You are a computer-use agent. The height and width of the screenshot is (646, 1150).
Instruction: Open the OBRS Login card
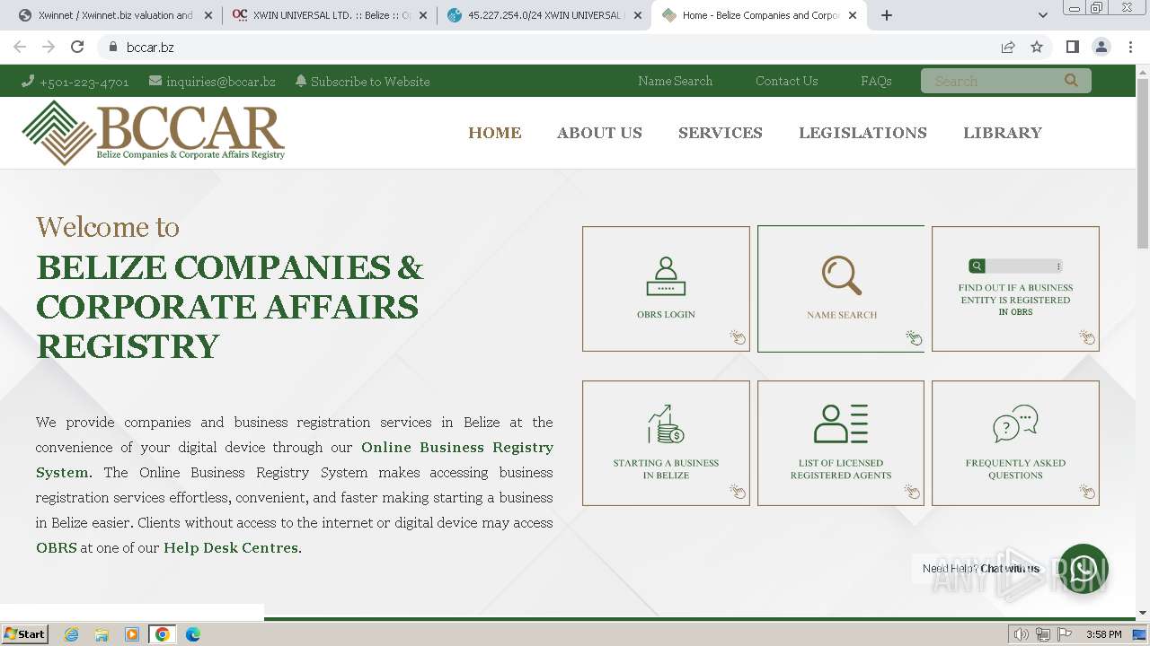(x=666, y=289)
